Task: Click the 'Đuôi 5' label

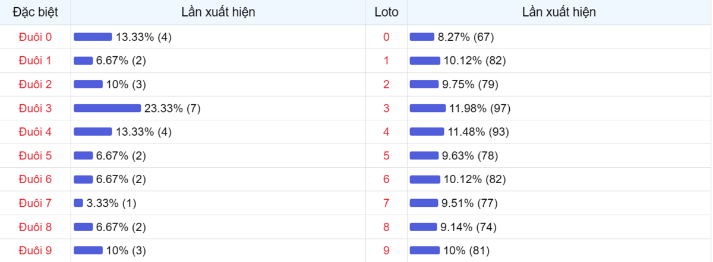Action: (x=35, y=156)
